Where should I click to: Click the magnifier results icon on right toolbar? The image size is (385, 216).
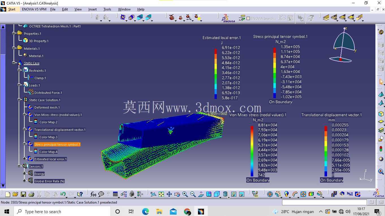coord(381,172)
